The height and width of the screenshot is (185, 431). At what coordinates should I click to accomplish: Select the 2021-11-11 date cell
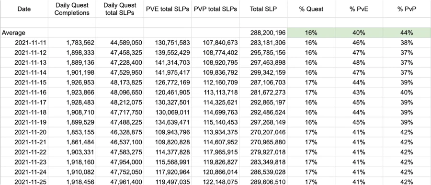click(x=24, y=43)
